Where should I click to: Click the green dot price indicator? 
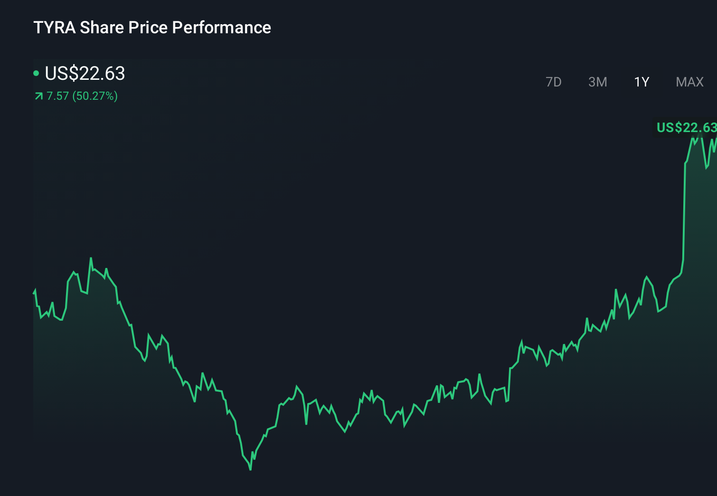[x=36, y=73]
